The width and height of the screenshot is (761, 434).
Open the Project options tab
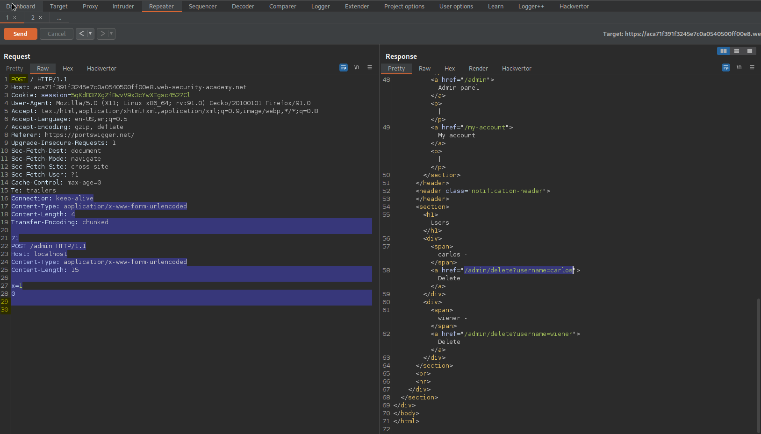[x=404, y=7]
